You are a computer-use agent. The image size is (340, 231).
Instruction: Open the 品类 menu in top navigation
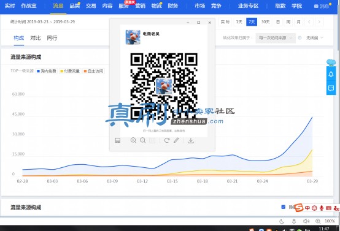pos(75,6)
